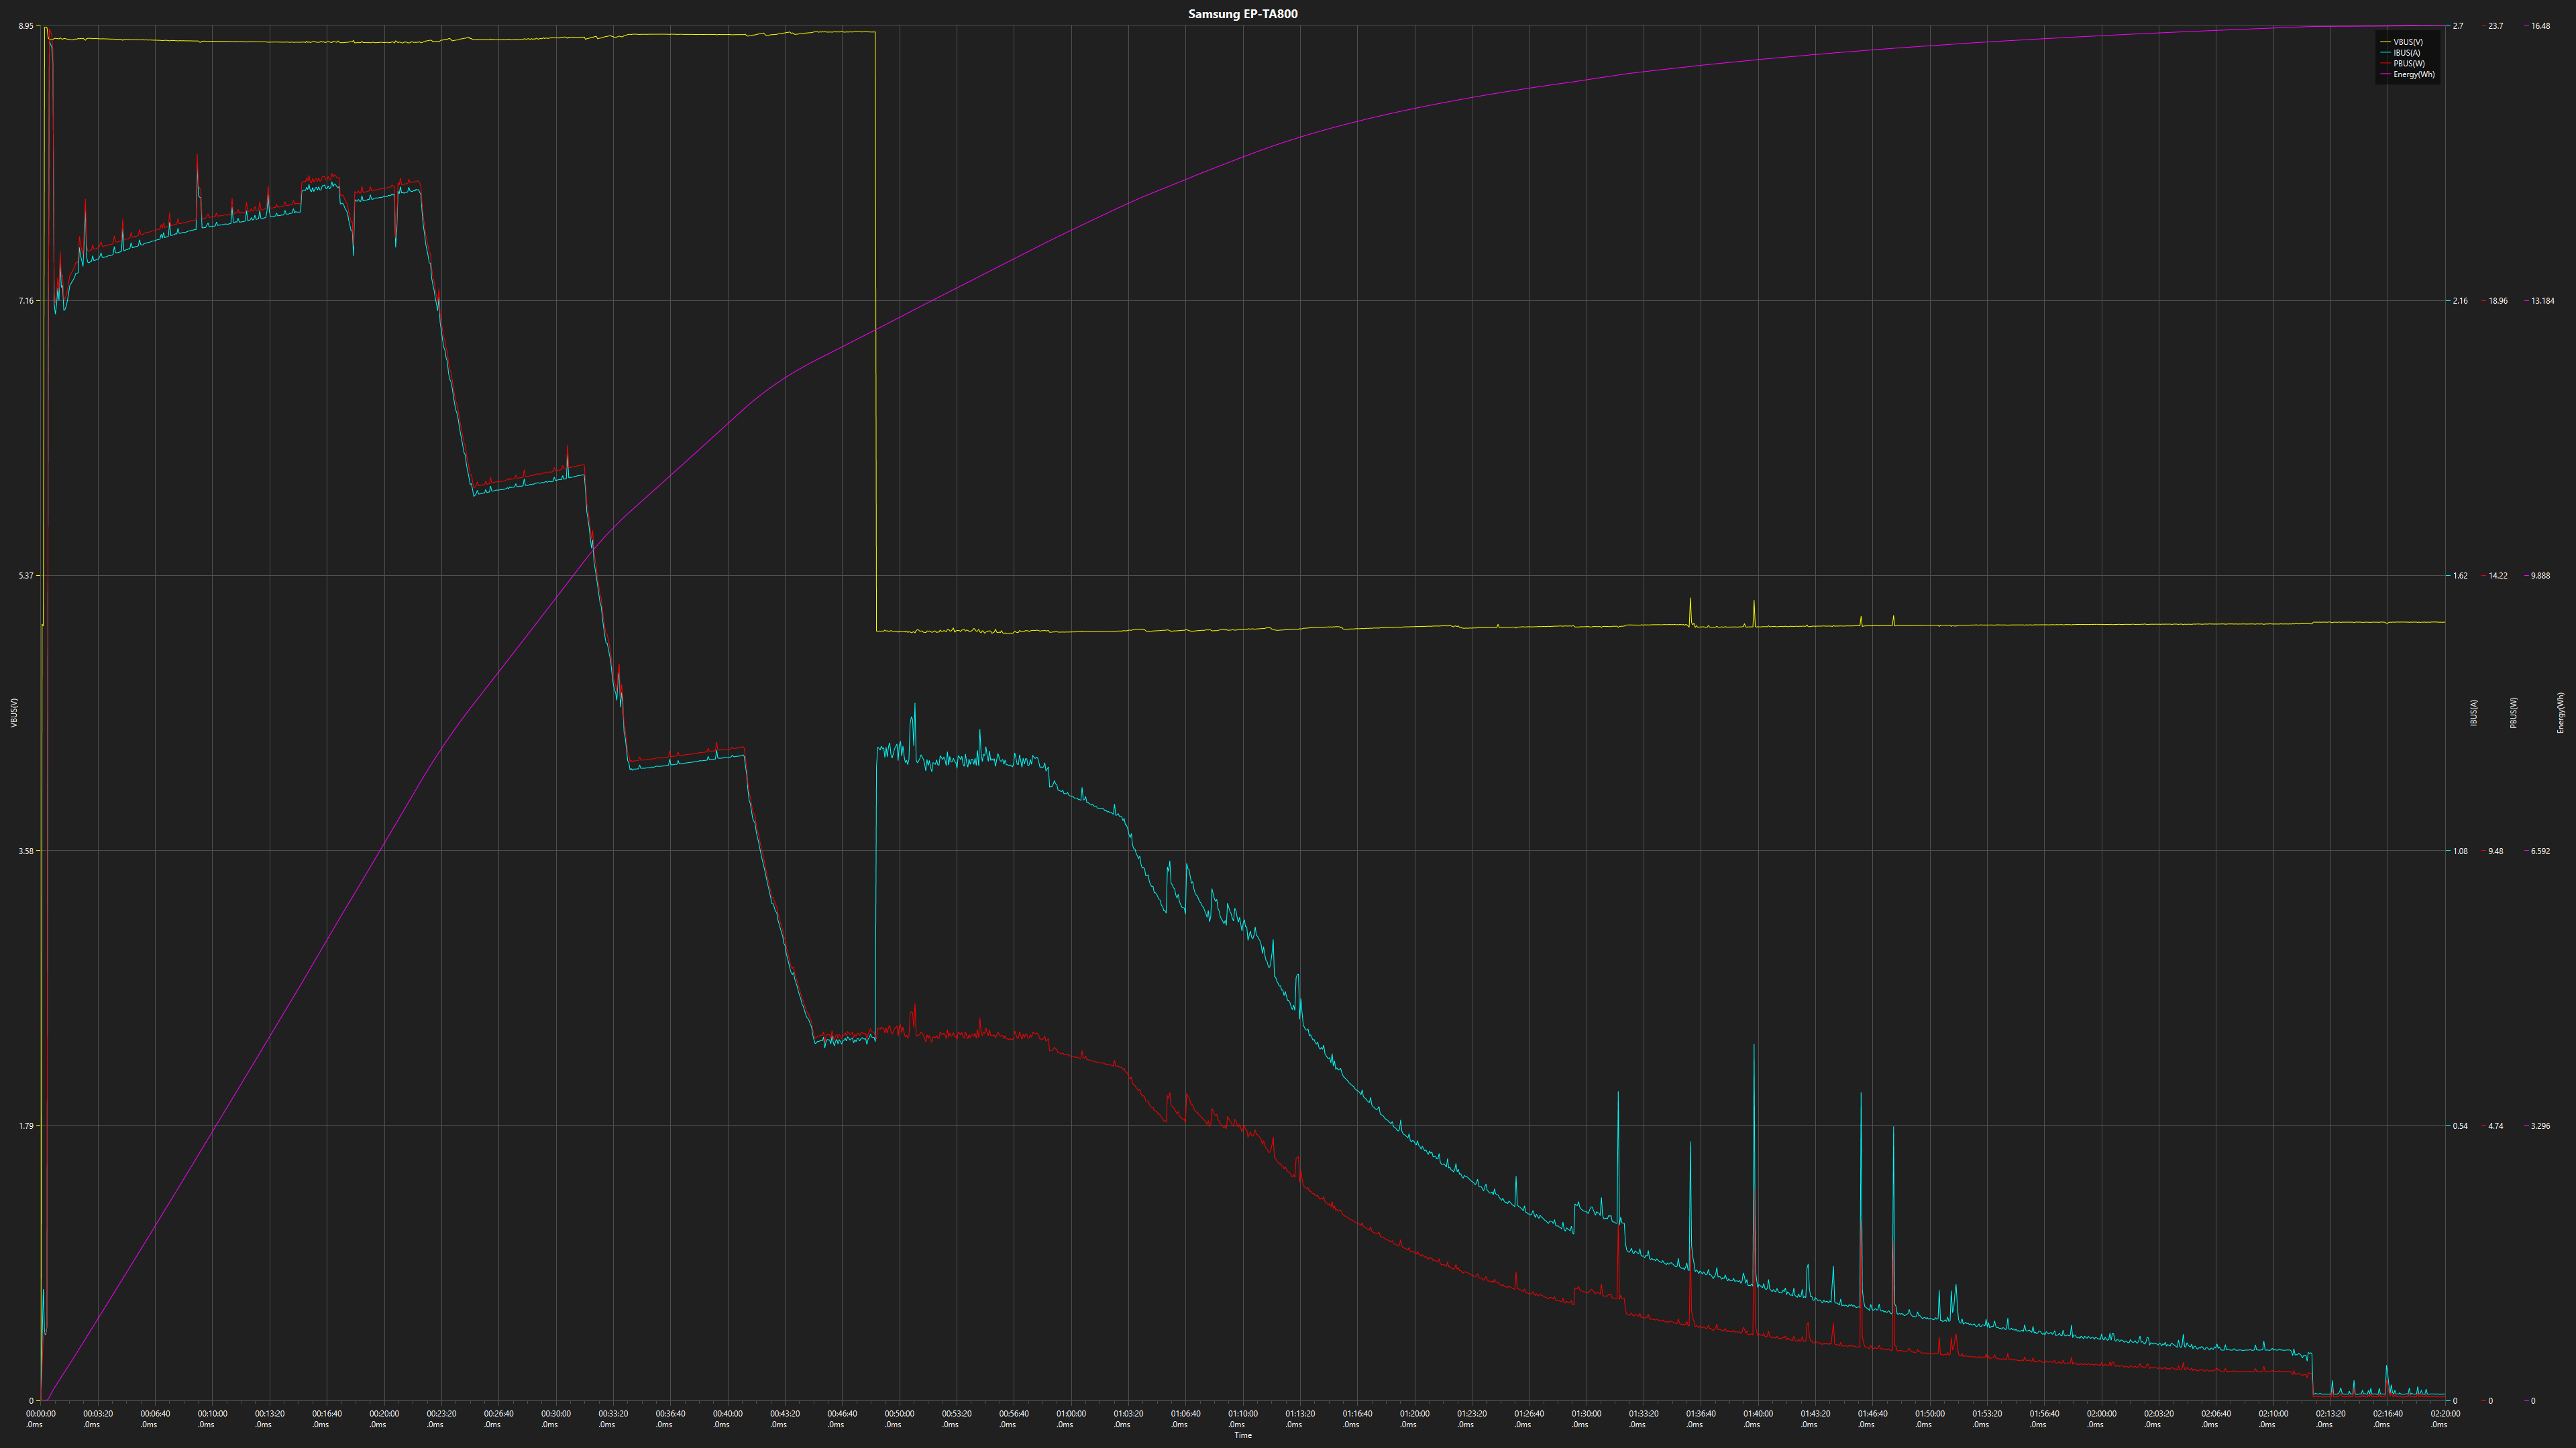Click the 00:00:00 start time label
This screenshot has width=2576, height=1448.
tap(40, 1414)
